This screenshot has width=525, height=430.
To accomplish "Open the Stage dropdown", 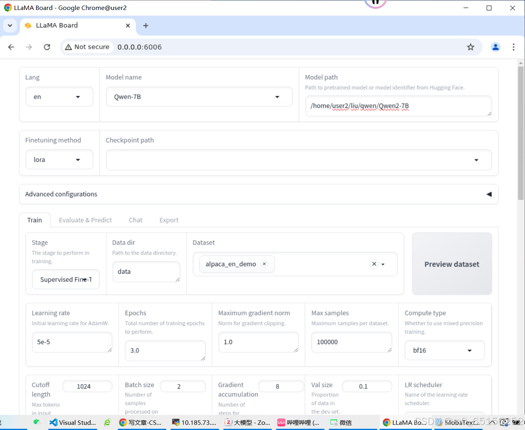I will coord(66,279).
